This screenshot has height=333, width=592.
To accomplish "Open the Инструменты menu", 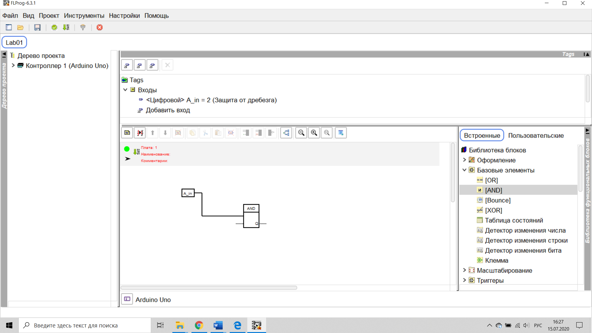I will (x=84, y=16).
